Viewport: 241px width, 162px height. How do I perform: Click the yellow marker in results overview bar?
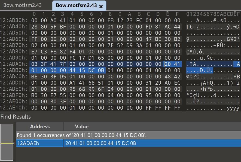point(7,143)
